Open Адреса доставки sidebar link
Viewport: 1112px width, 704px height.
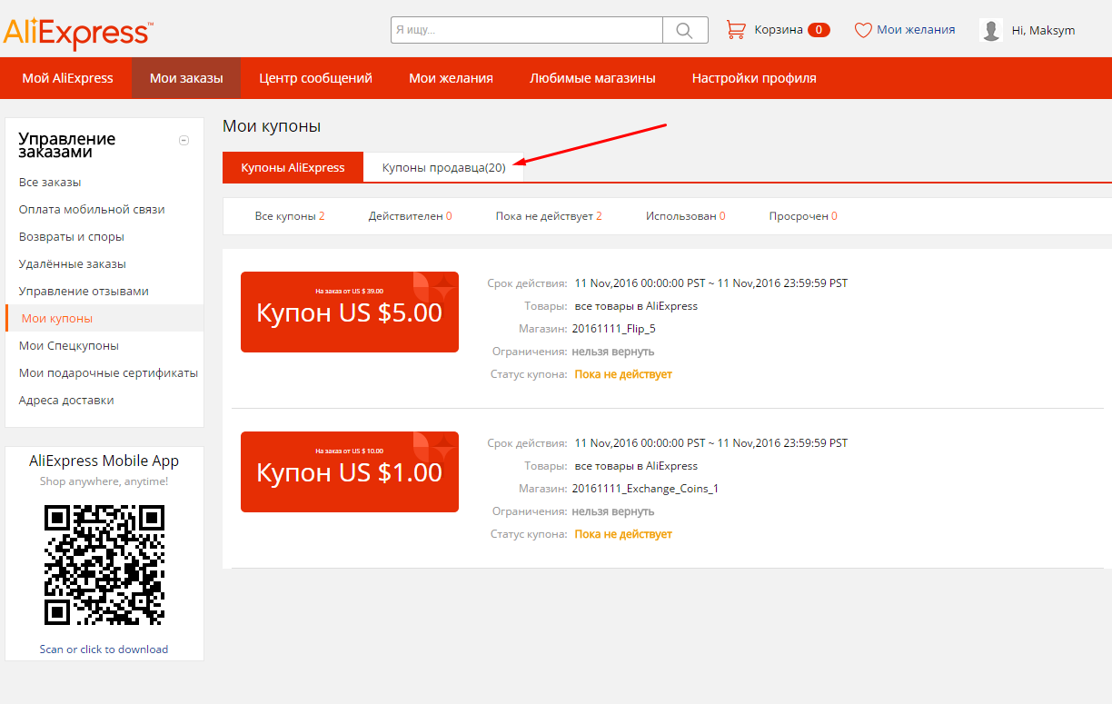[66, 400]
